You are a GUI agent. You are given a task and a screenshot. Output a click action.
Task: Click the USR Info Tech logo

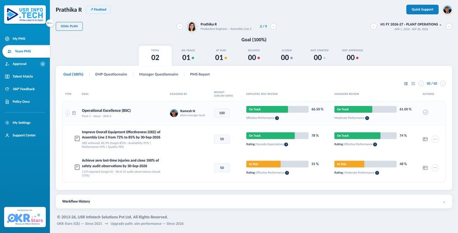coord(25,14)
